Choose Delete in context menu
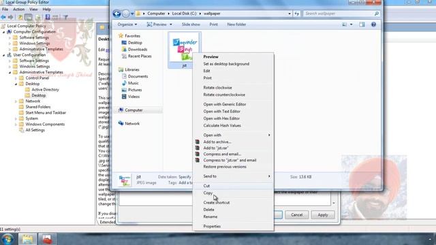 [208, 210]
